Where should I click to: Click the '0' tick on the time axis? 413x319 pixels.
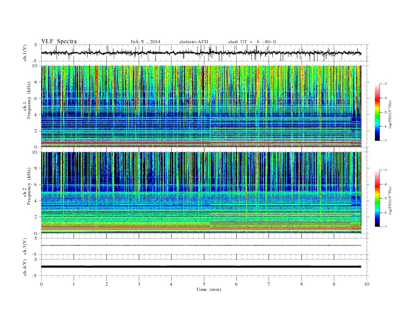pyautogui.click(x=41, y=284)
